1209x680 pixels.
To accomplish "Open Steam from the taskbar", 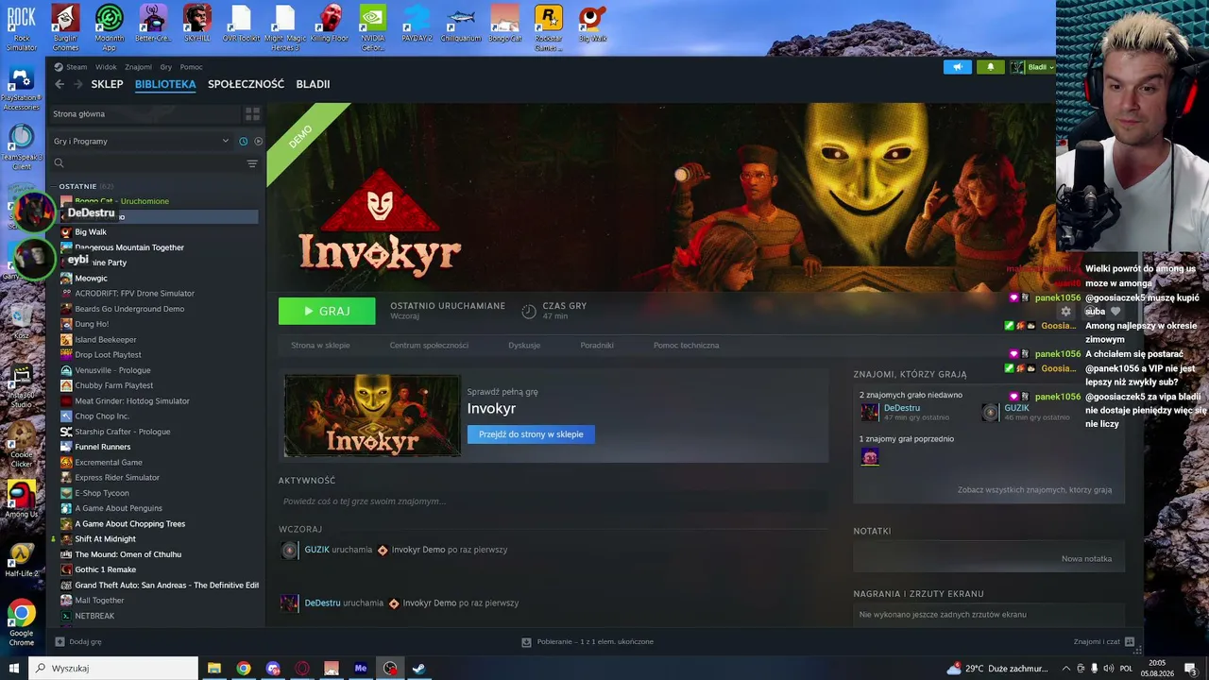I will [419, 669].
